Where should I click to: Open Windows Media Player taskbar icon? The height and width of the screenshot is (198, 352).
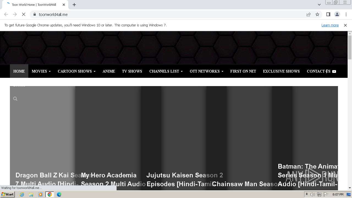tap(40, 194)
